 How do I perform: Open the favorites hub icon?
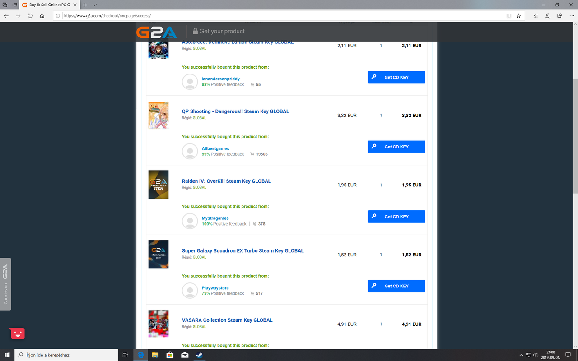[x=536, y=15]
